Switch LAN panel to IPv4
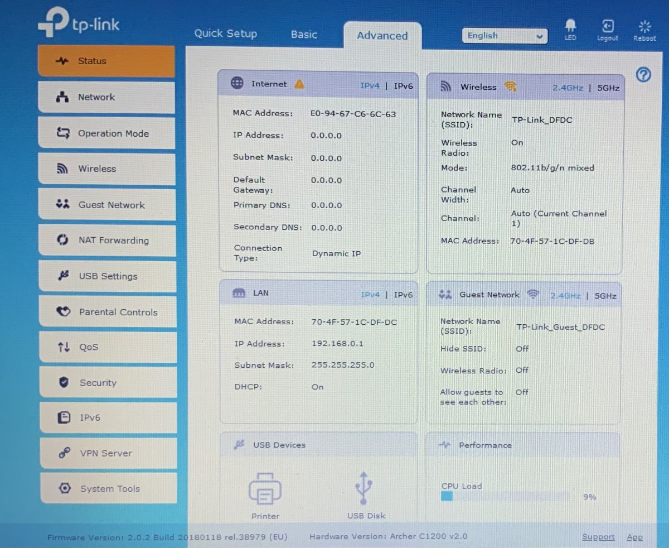The image size is (669, 548). coord(370,294)
